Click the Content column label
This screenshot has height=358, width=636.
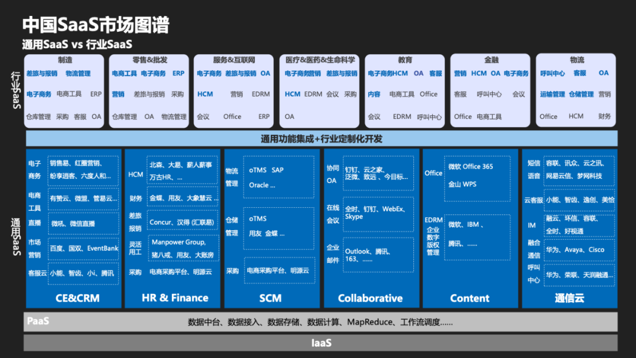[x=470, y=299]
